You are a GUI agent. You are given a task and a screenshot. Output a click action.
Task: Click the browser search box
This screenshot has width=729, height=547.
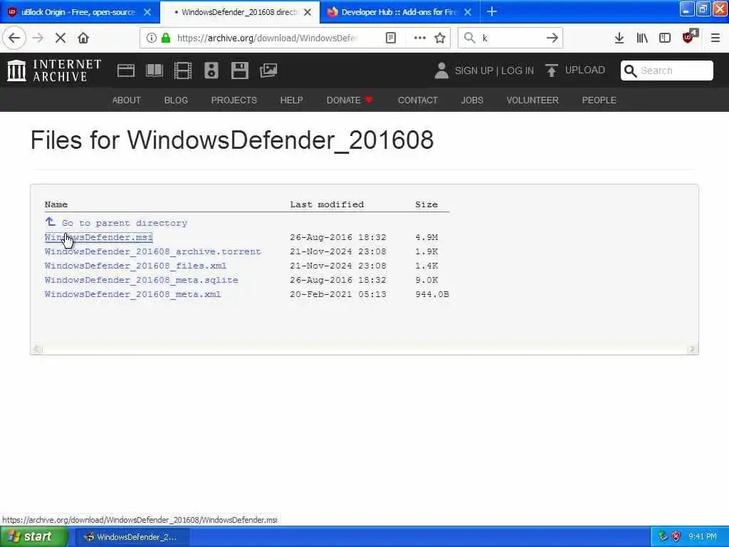point(510,38)
